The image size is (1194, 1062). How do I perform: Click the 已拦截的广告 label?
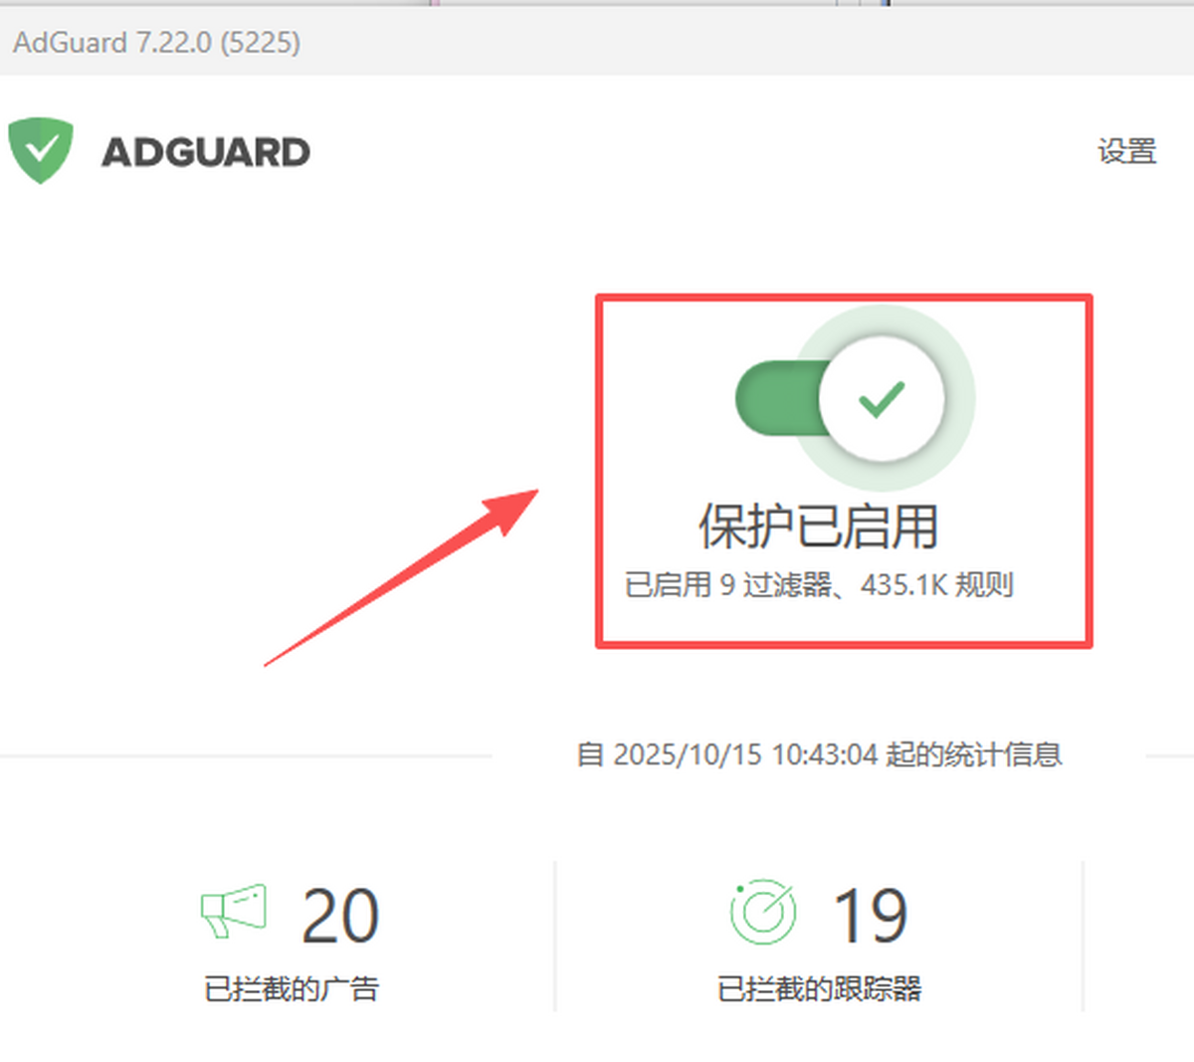(x=292, y=988)
